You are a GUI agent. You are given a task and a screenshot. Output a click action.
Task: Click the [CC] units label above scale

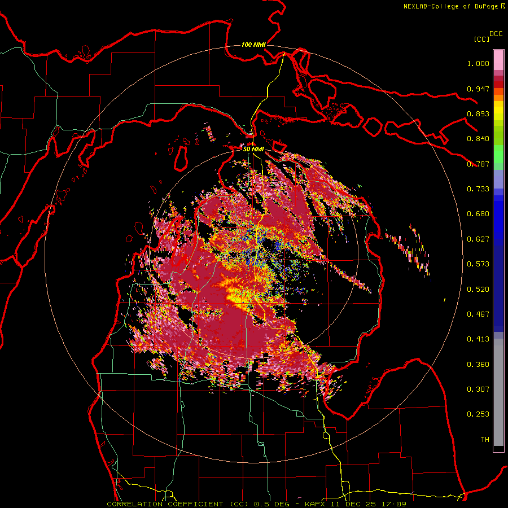click(481, 39)
